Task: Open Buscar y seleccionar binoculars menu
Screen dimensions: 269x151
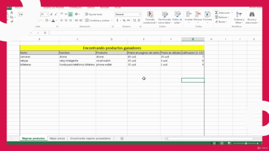Action: pyautogui.click(x=252, y=18)
